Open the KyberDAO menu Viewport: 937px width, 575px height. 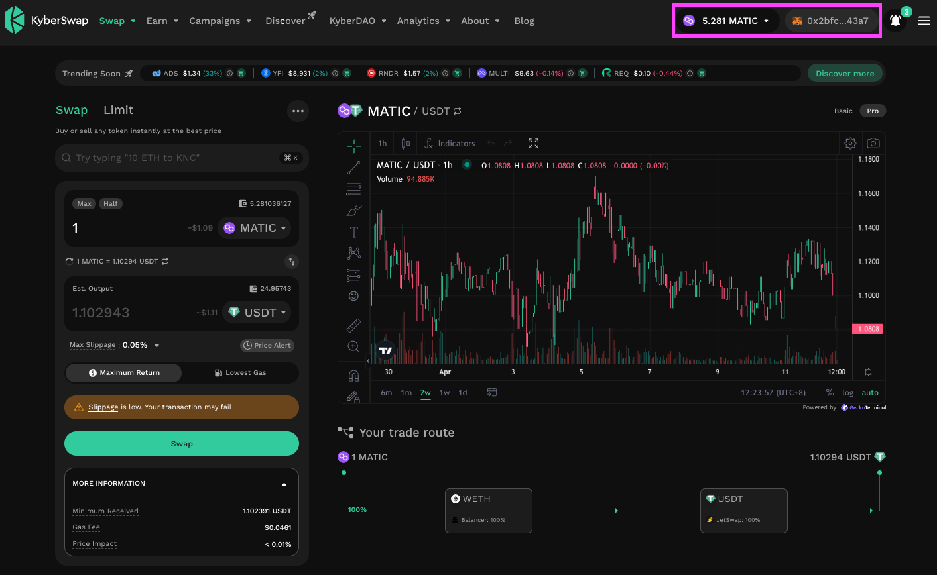pos(358,21)
